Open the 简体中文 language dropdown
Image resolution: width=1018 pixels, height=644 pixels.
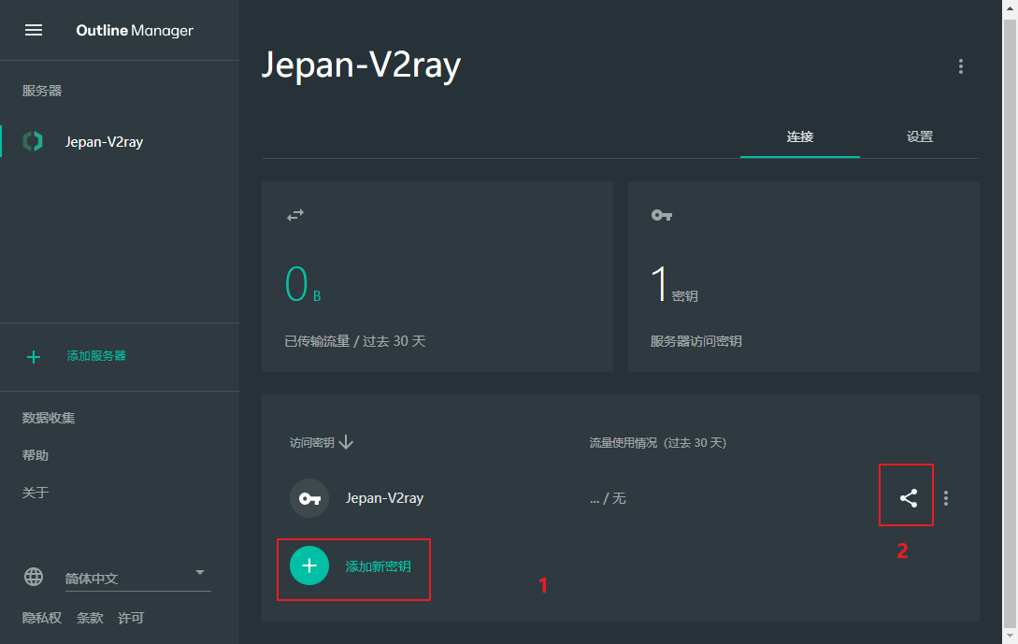[137, 578]
